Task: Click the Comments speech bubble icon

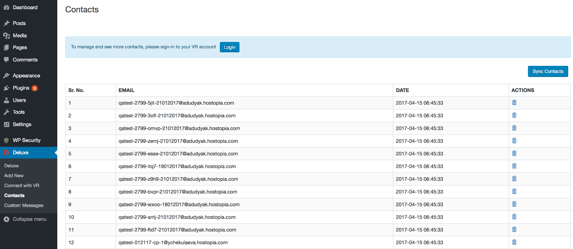Action: (6, 60)
